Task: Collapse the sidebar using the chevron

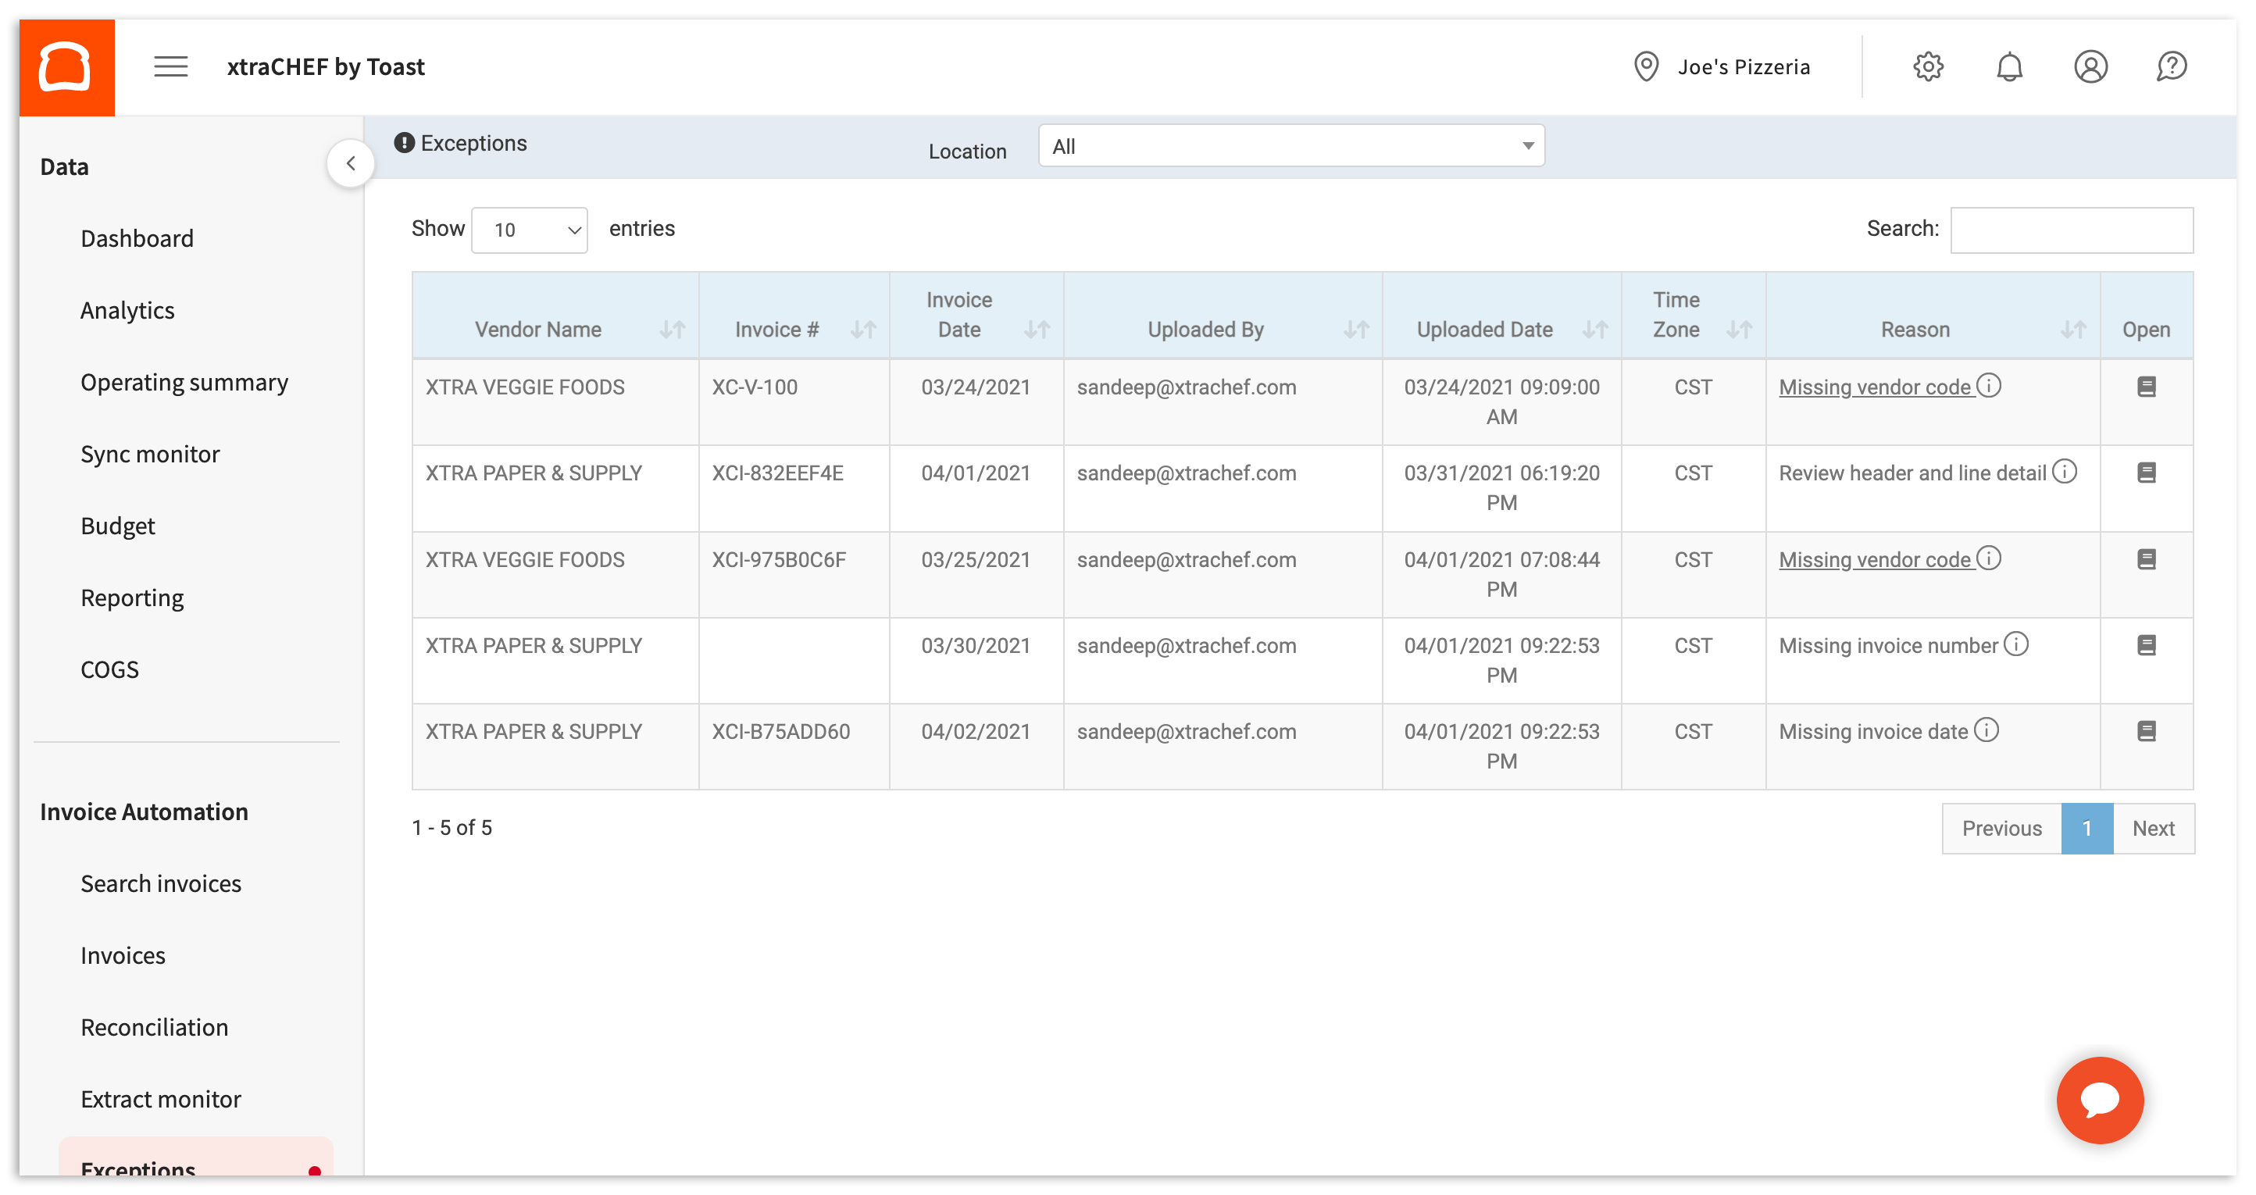Action: pos(350,162)
